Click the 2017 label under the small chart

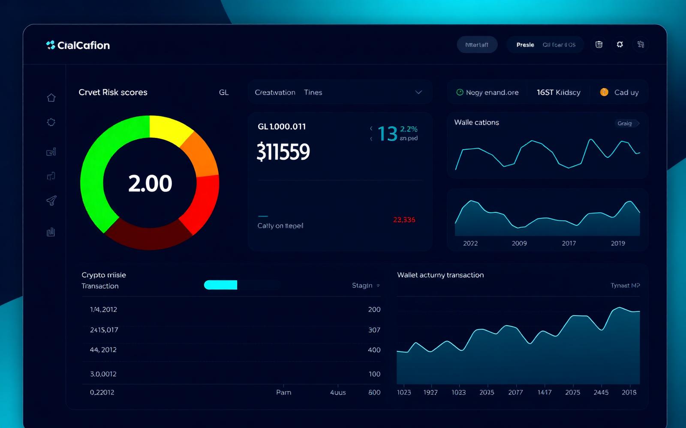[569, 243]
